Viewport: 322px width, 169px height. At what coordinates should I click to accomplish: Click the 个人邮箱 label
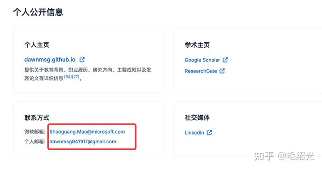click(x=34, y=141)
